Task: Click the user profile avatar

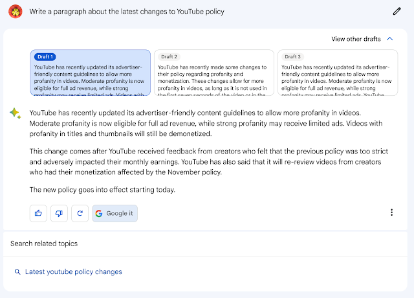Action: pyautogui.click(x=16, y=12)
